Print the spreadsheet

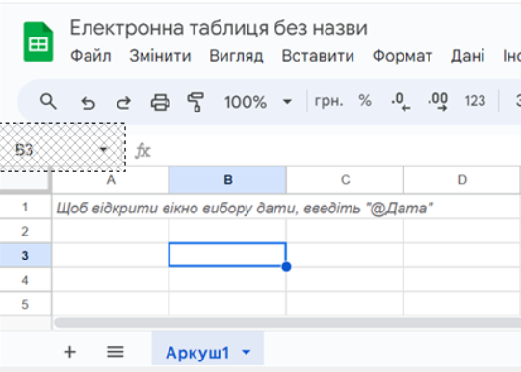(x=161, y=102)
